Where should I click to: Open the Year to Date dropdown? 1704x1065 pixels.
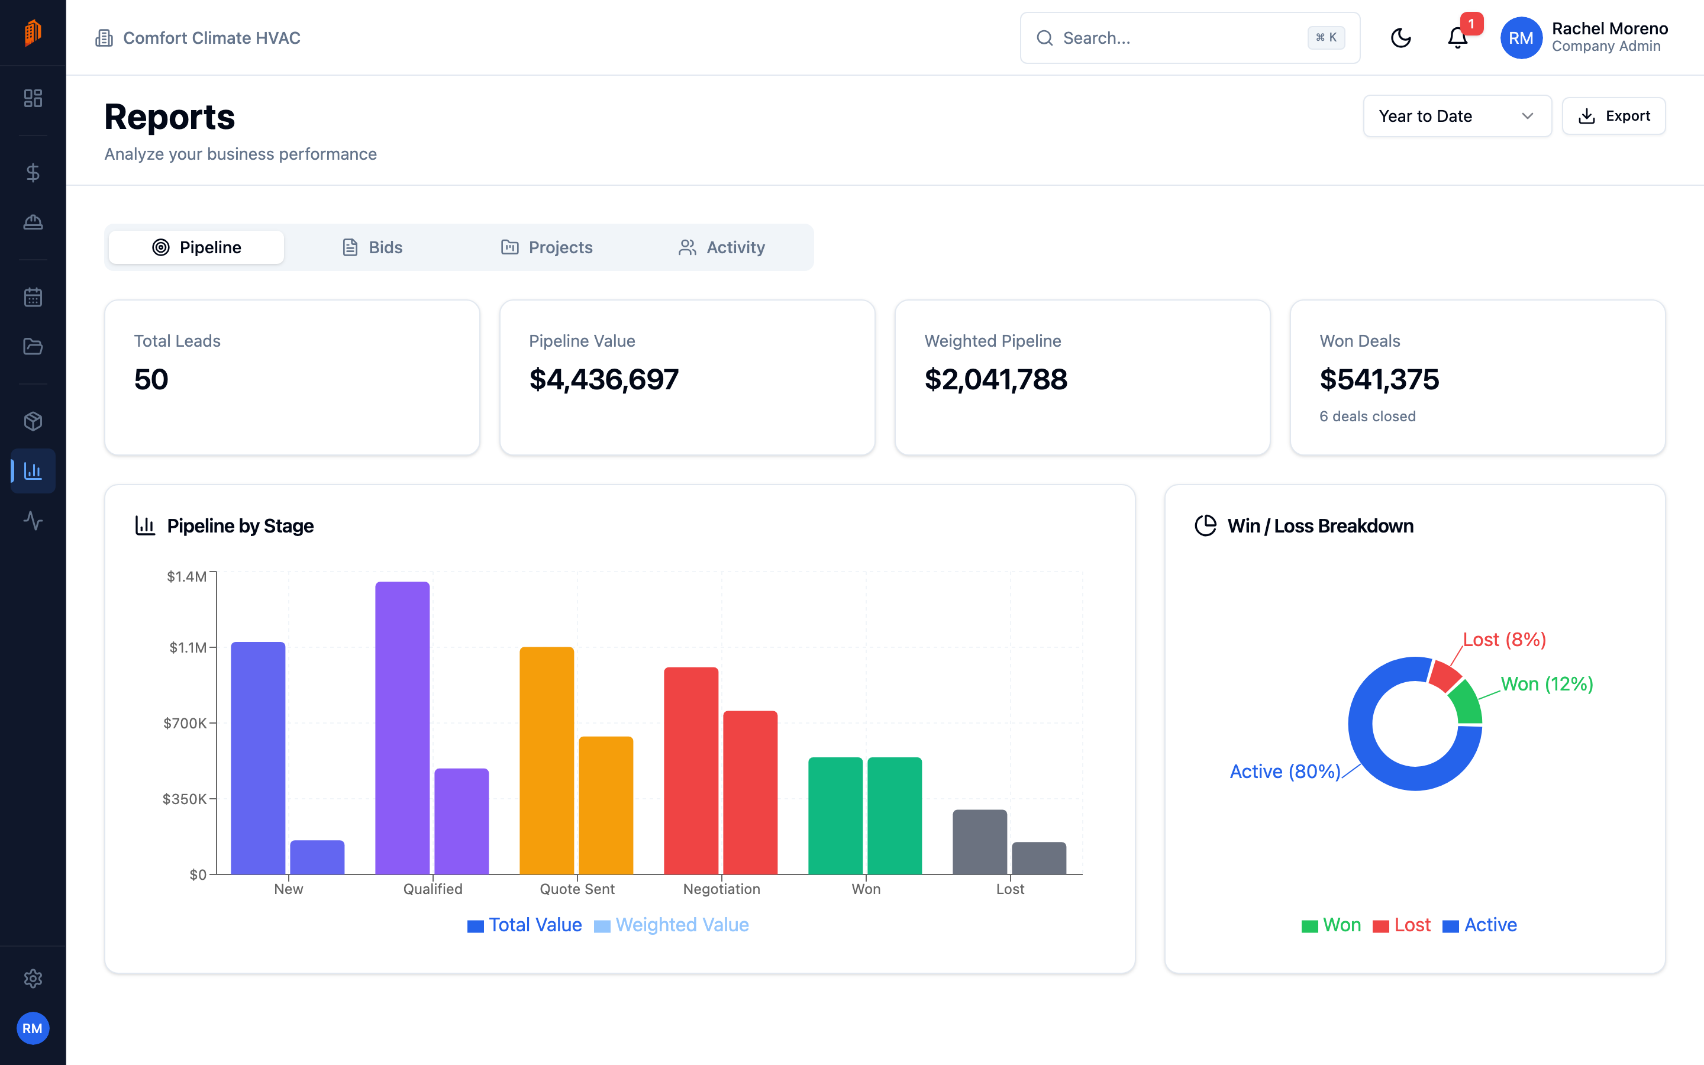[x=1457, y=116]
